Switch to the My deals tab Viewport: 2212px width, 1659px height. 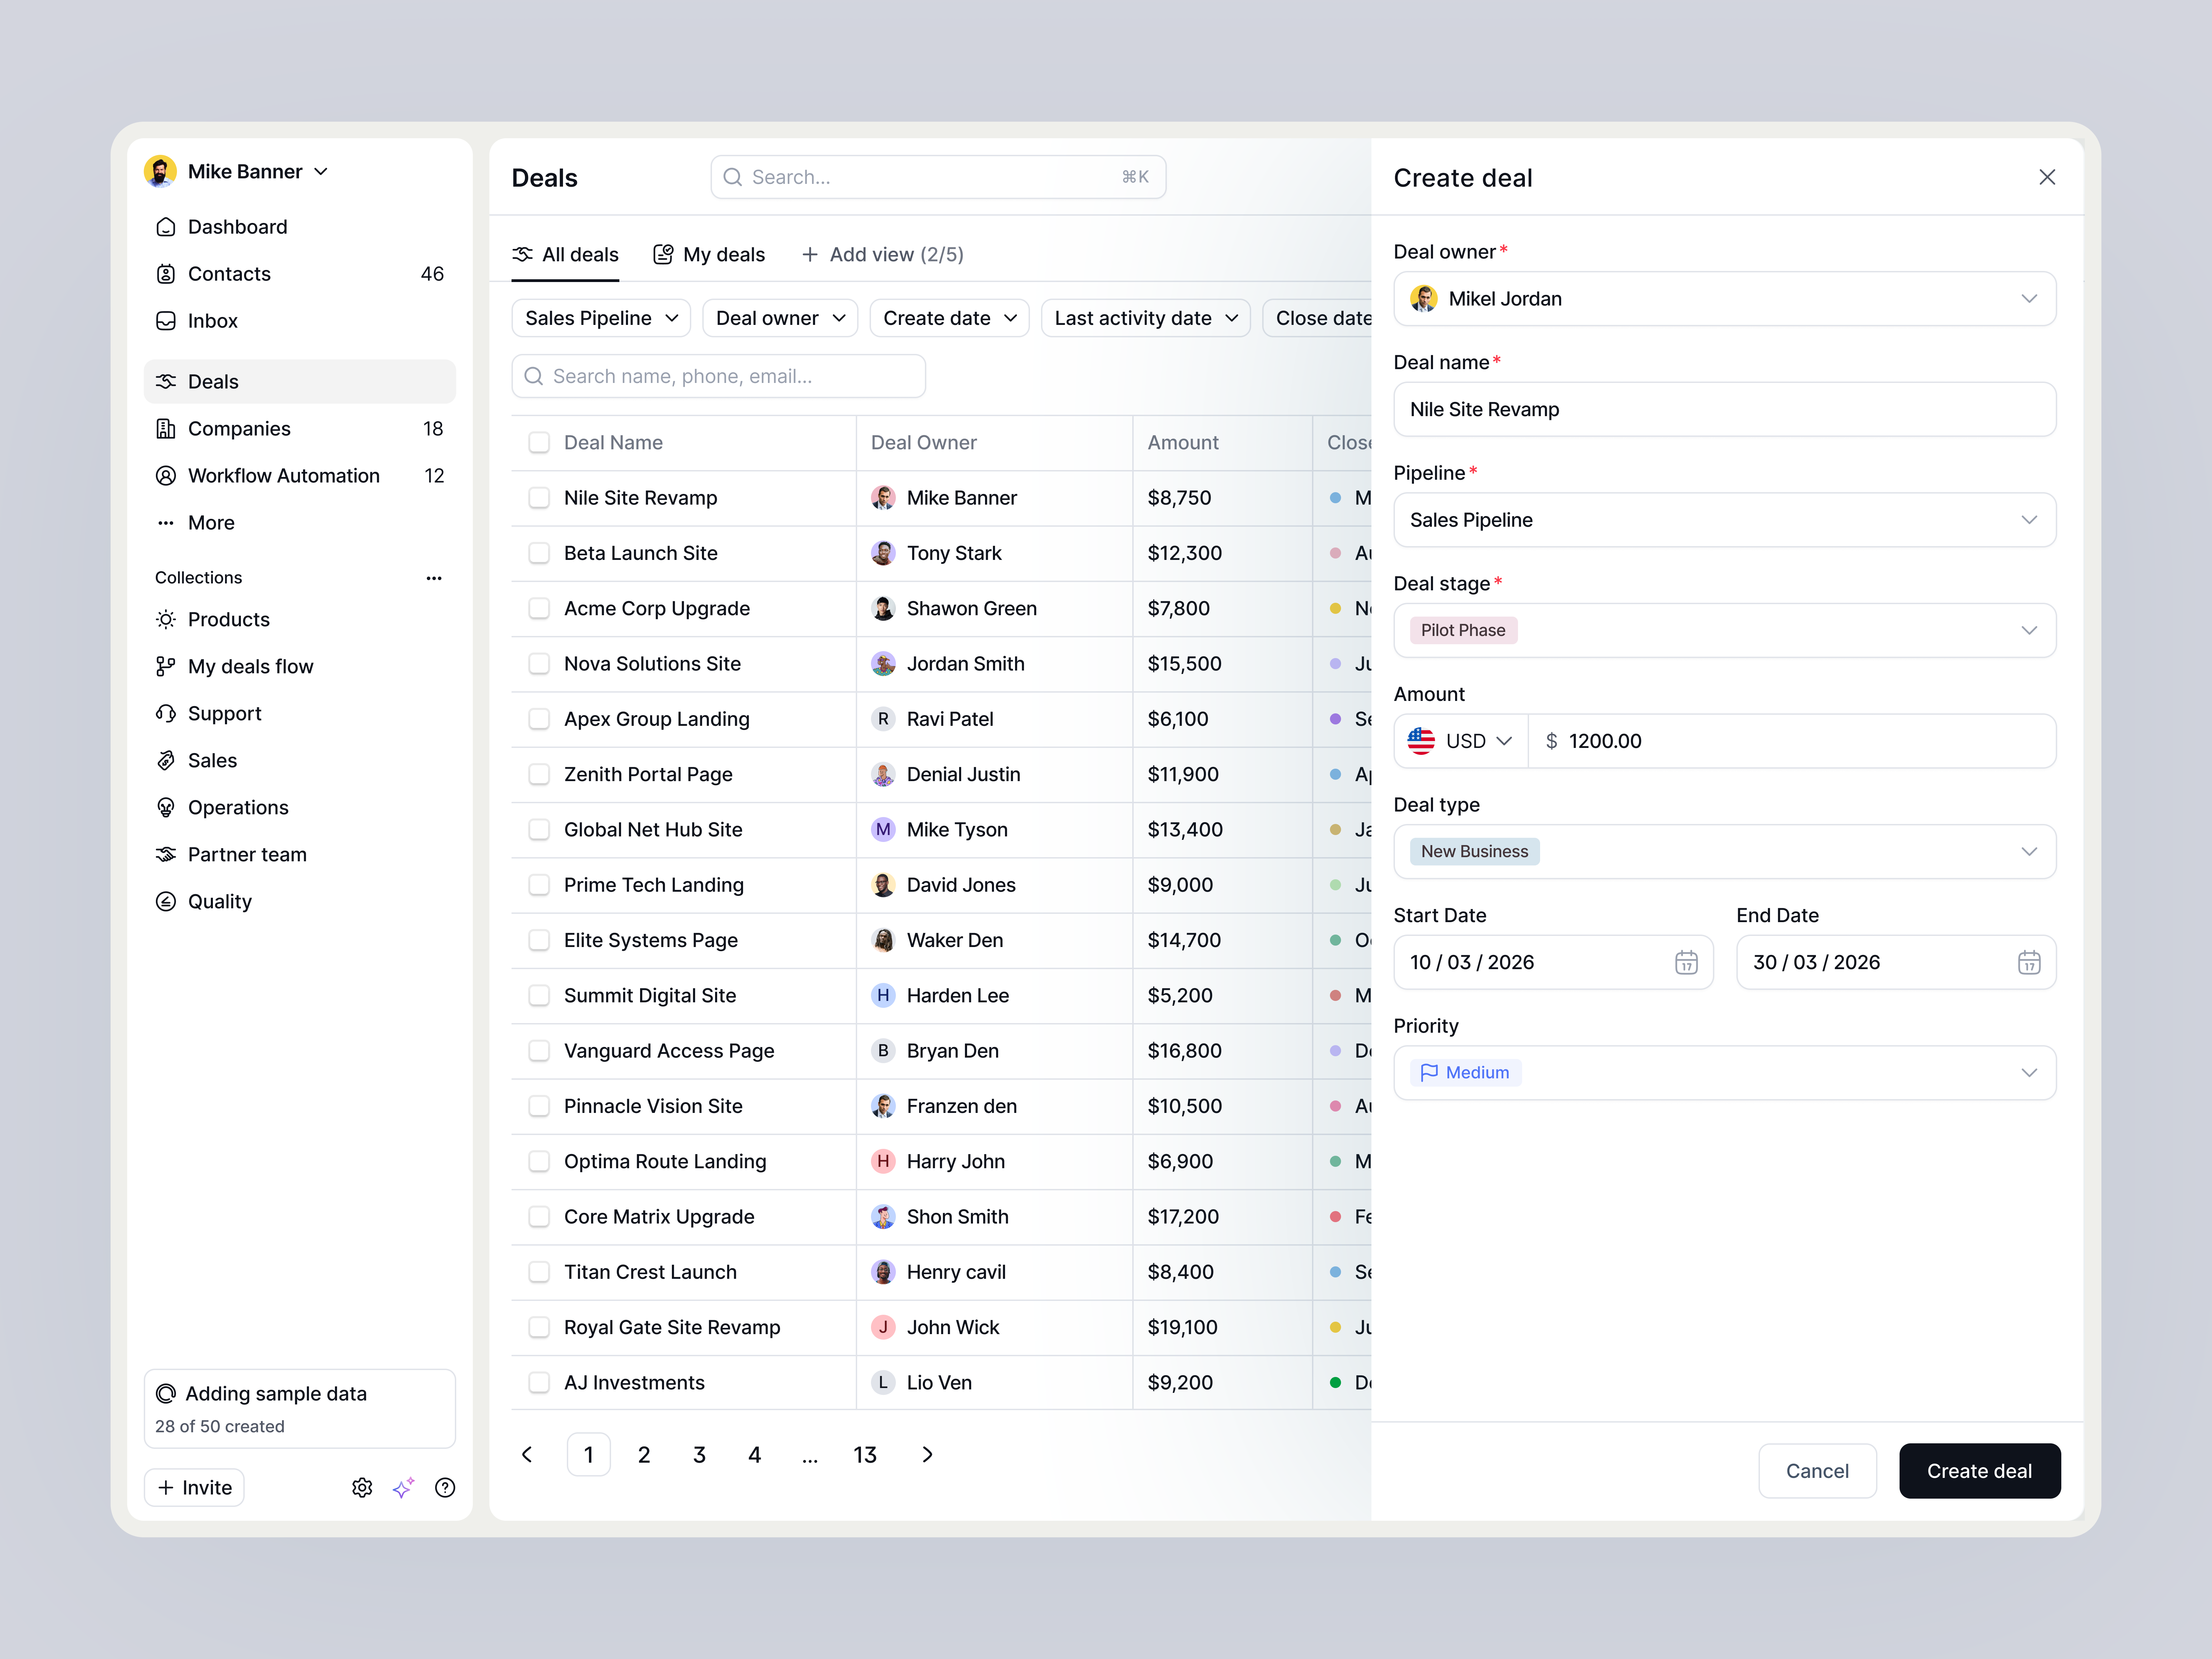click(x=709, y=255)
